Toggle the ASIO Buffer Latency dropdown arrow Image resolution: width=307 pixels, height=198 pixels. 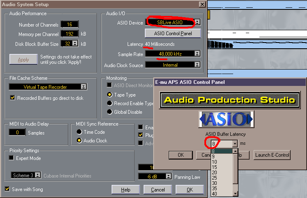click(x=235, y=144)
